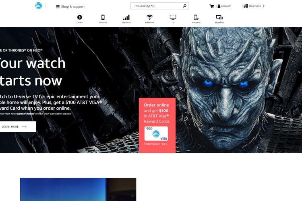The image size is (302, 201).
Task: Open the Shop & support hamburger menu
Action: coord(70,6)
